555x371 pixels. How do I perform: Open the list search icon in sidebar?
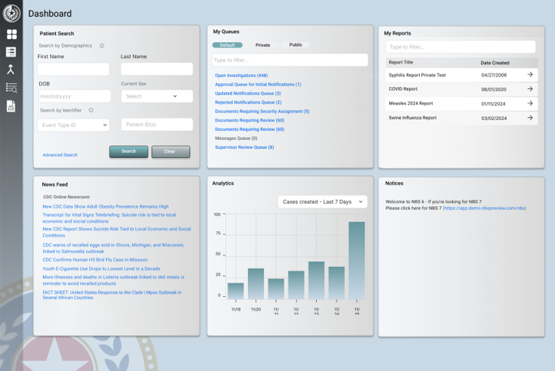(x=11, y=88)
